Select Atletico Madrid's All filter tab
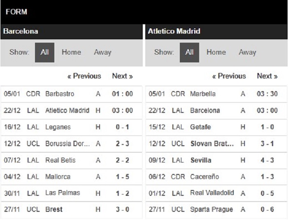This screenshot has width=288, height=220. (x=189, y=53)
